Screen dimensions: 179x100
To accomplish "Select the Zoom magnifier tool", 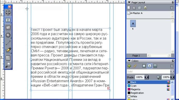I will 8,65.
